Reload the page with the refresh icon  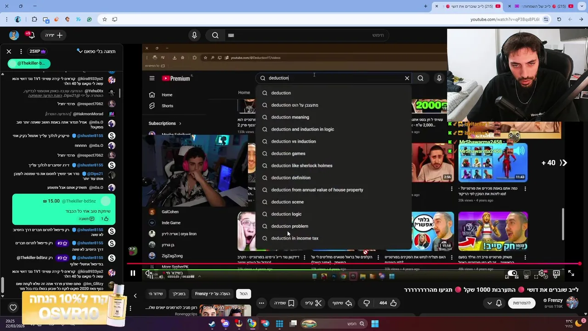(559, 19)
